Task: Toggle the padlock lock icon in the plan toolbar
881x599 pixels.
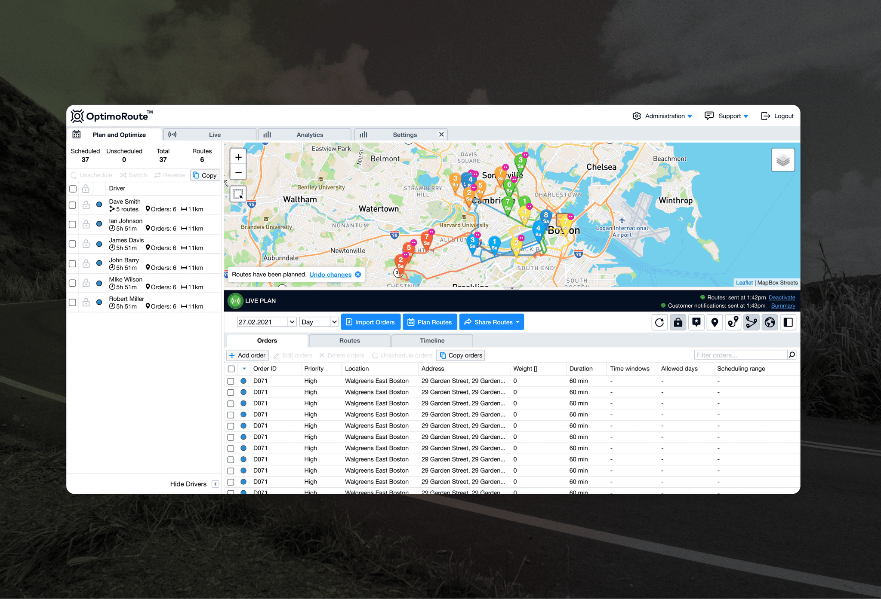Action: [678, 322]
